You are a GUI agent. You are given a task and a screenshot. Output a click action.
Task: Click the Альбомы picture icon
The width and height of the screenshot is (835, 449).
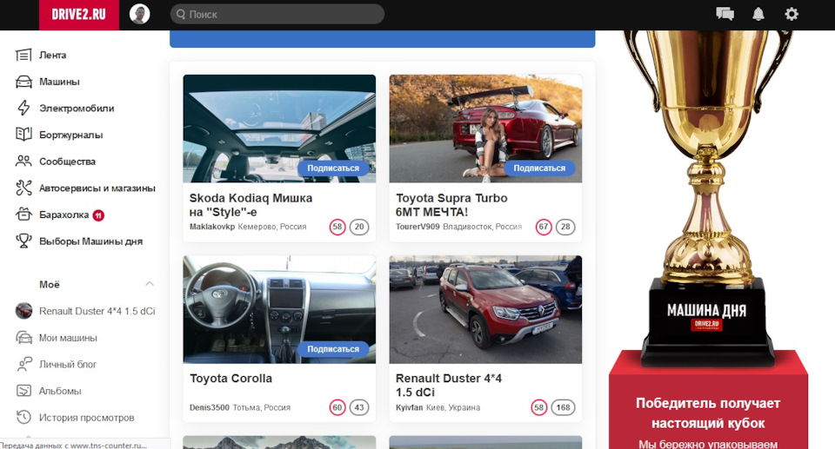coord(23,391)
